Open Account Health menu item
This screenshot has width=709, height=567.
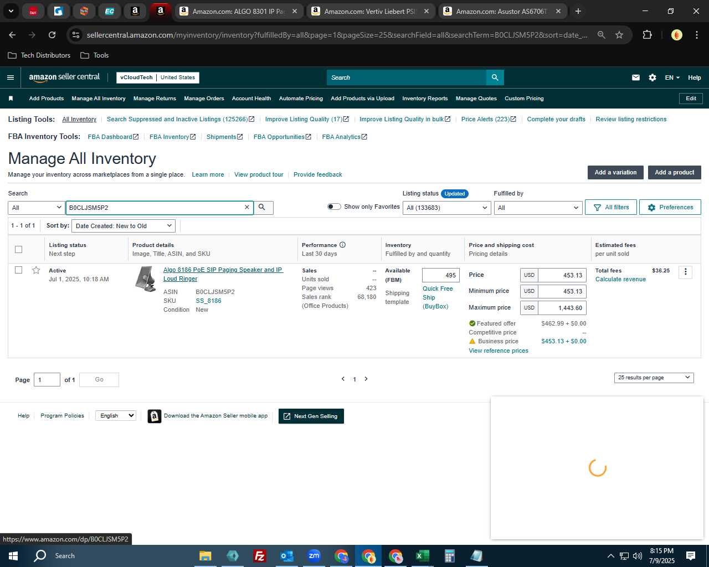coord(251,99)
